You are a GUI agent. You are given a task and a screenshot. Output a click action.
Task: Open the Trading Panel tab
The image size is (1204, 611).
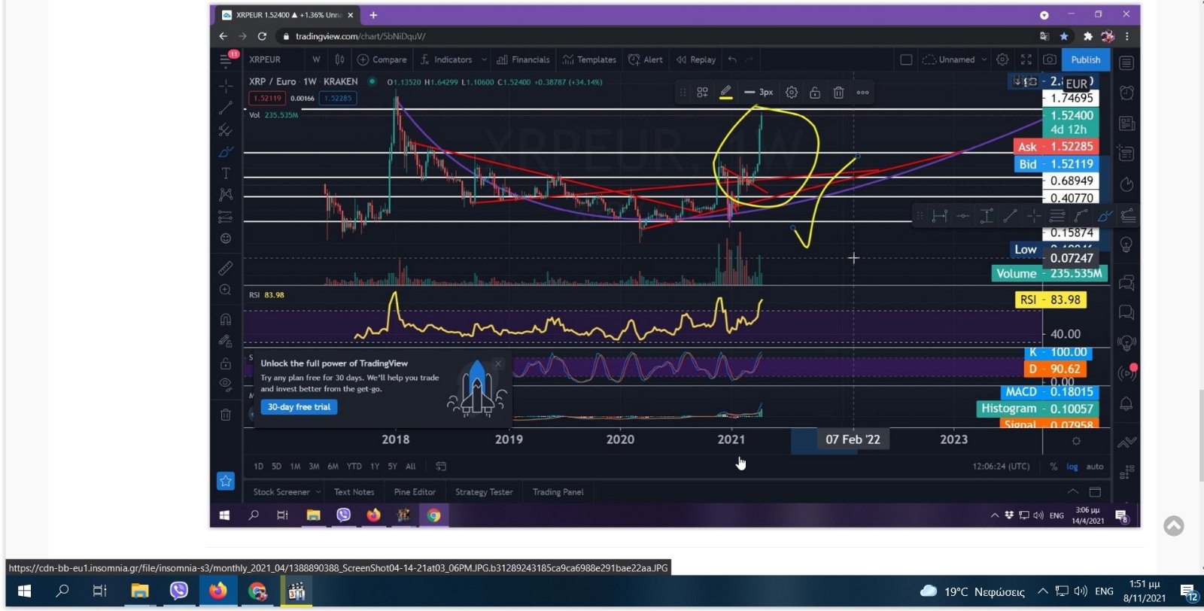558,492
